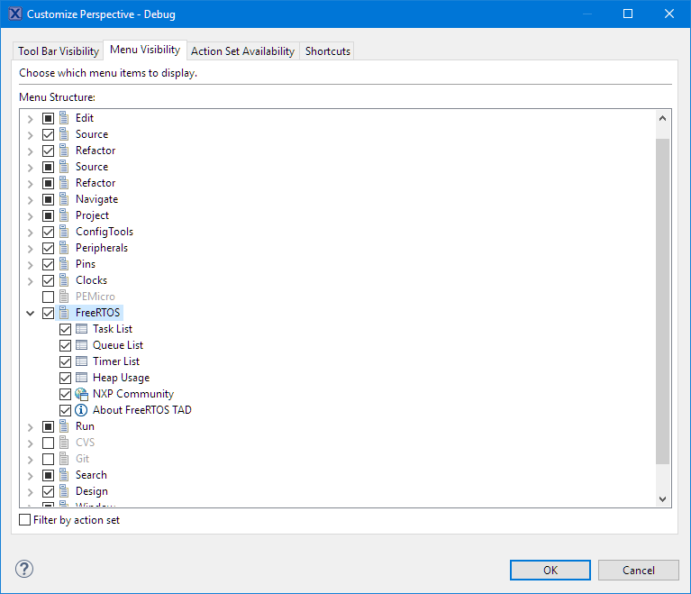This screenshot has height=594, width=691.
Task: Select the Pins row in the tree
Action: (x=86, y=264)
